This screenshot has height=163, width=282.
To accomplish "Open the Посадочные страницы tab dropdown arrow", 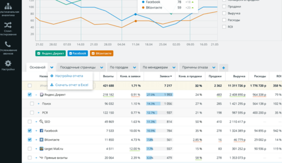I will 102,68.
